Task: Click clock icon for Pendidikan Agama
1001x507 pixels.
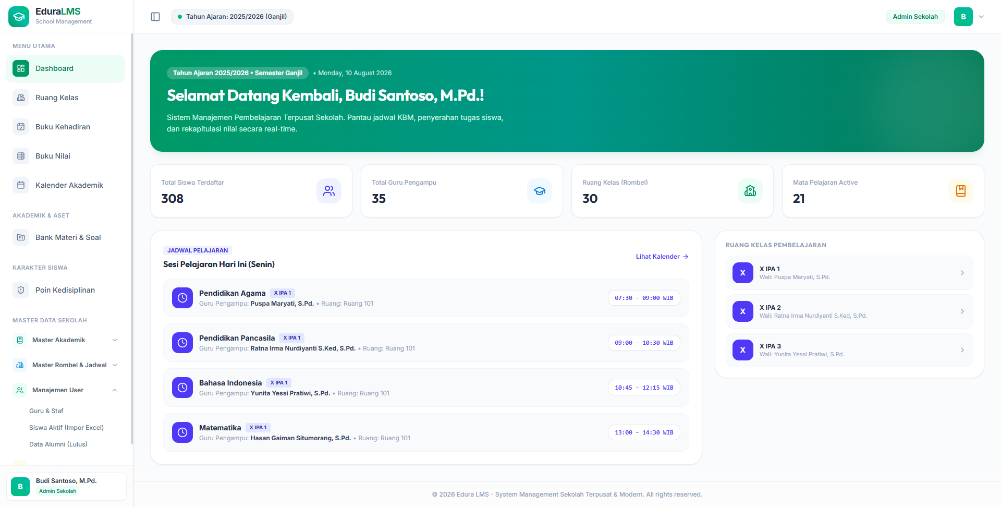Action: pyautogui.click(x=182, y=298)
